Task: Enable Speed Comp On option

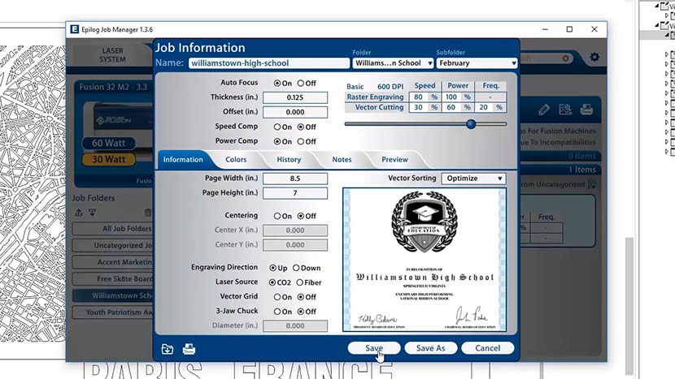Action: [277, 127]
